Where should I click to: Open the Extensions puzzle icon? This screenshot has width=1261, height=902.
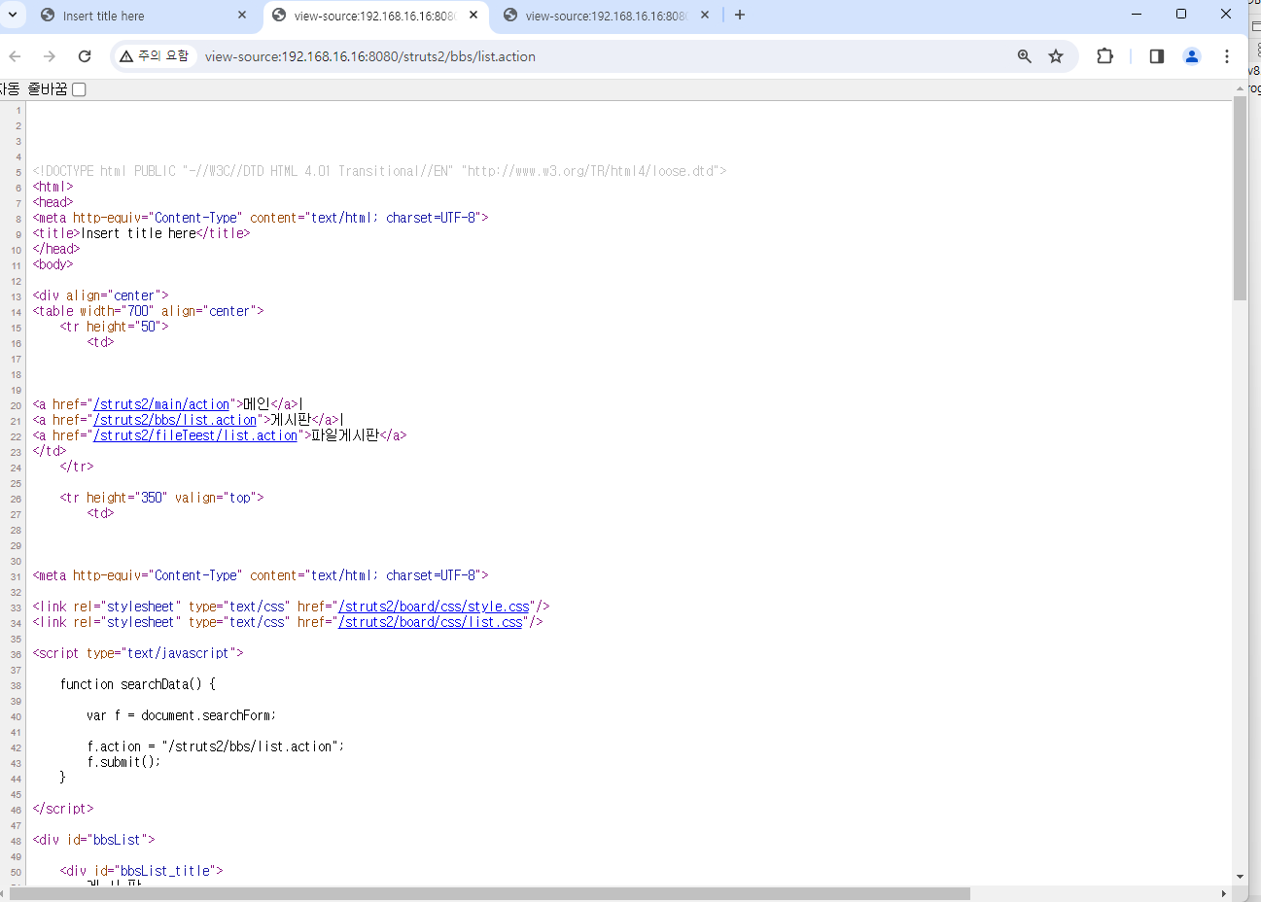coord(1104,56)
